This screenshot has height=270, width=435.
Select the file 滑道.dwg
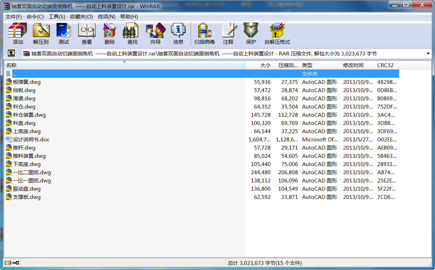pyautogui.click(x=24, y=98)
